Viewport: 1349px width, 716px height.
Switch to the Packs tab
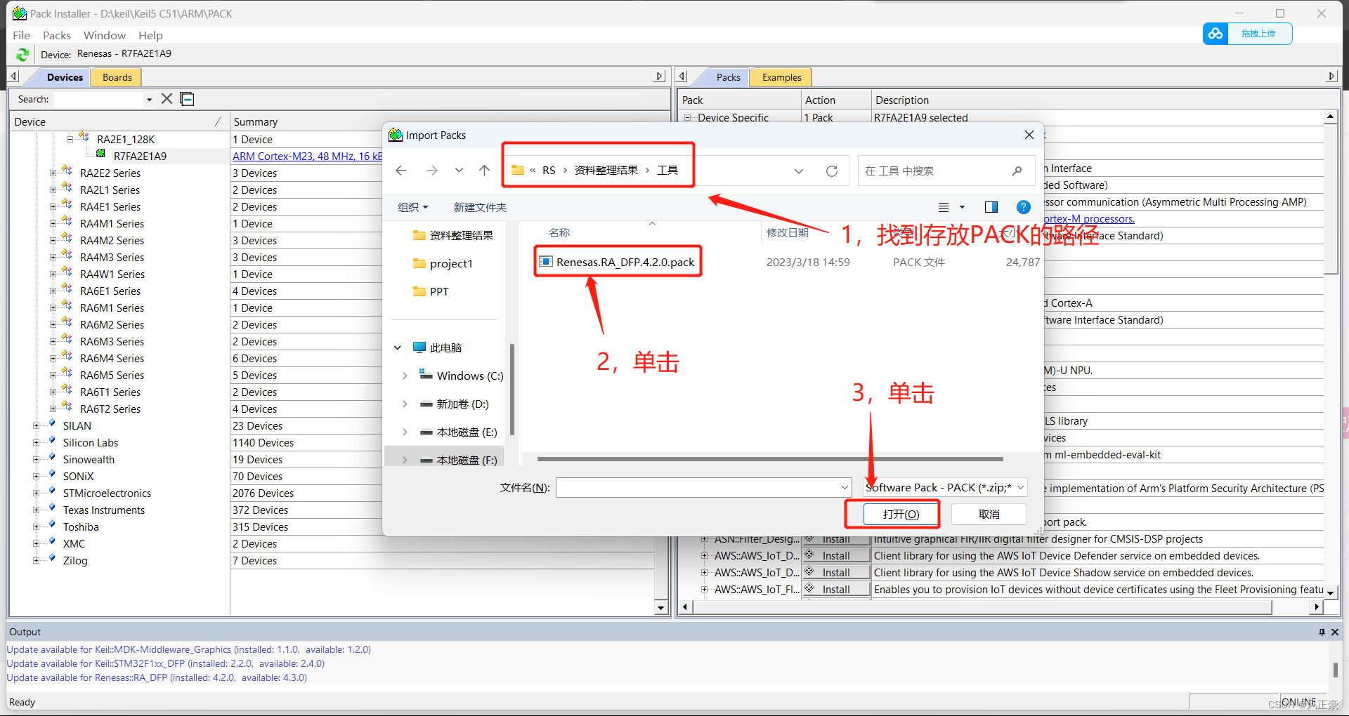pyautogui.click(x=728, y=77)
